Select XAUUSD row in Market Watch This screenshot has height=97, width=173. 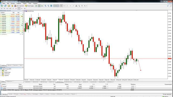pos(12,16)
